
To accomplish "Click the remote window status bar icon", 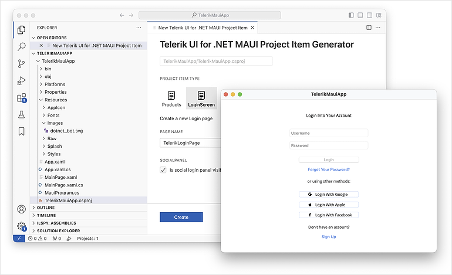I will (19, 239).
